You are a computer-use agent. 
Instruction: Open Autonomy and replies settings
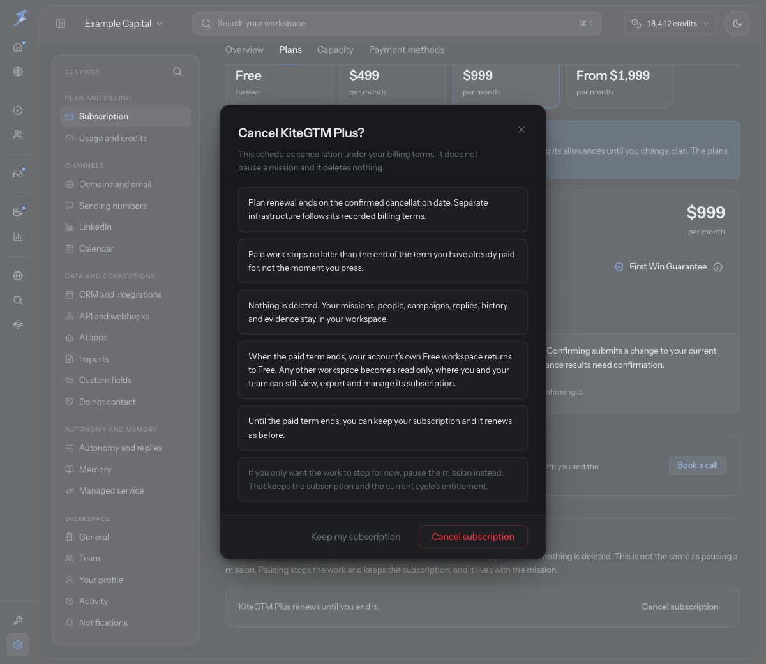126,448
